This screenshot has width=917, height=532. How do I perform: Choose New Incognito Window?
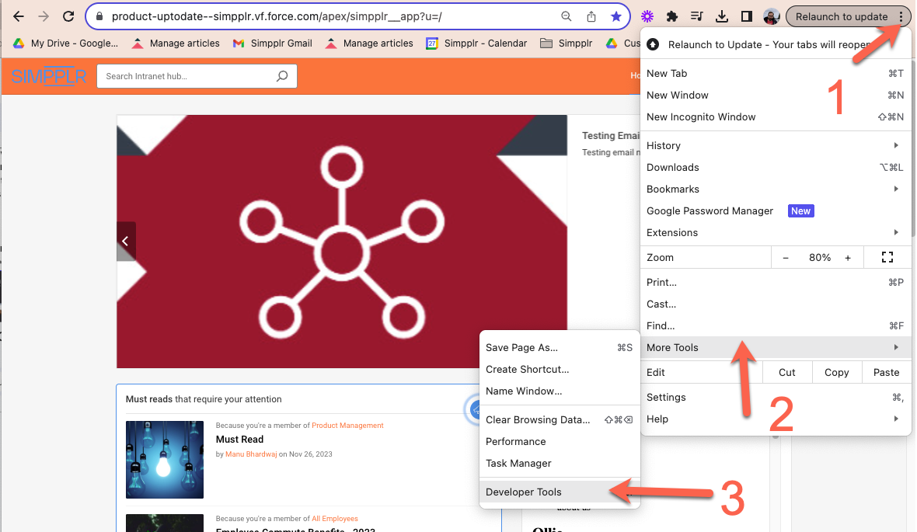(x=701, y=116)
